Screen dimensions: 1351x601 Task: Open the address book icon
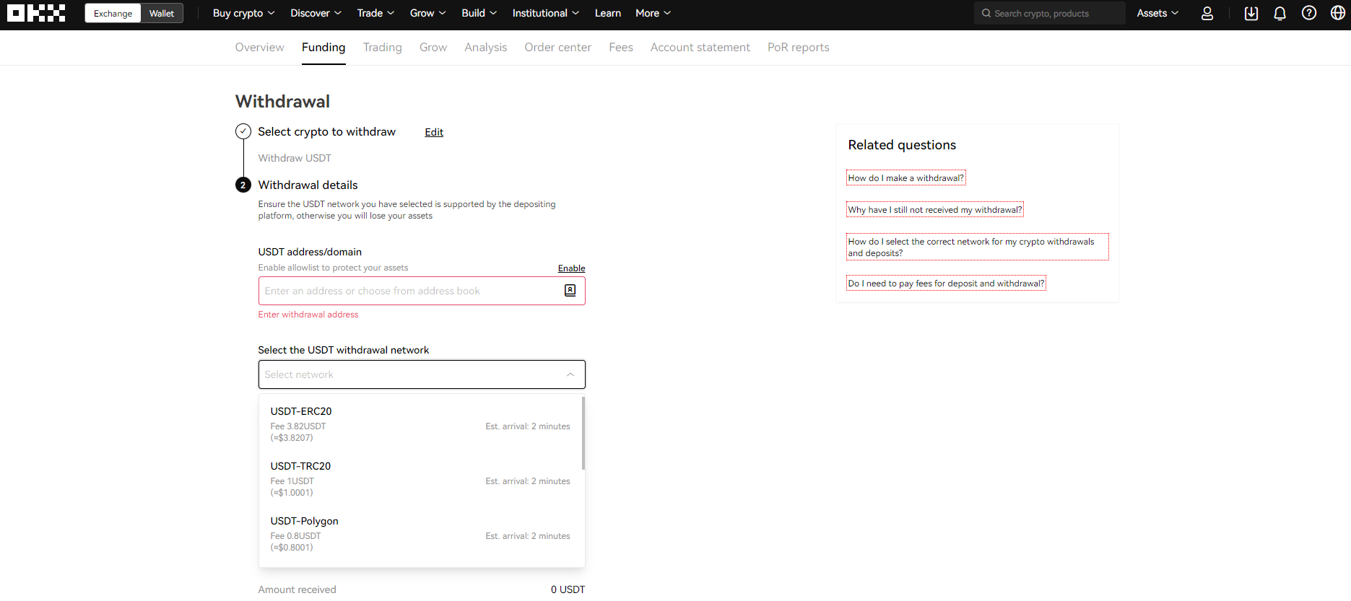point(570,290)
